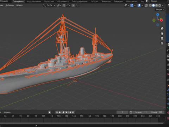Jump to next keyframe
This screenshot has height=127, width=169.
coord(70,112)
